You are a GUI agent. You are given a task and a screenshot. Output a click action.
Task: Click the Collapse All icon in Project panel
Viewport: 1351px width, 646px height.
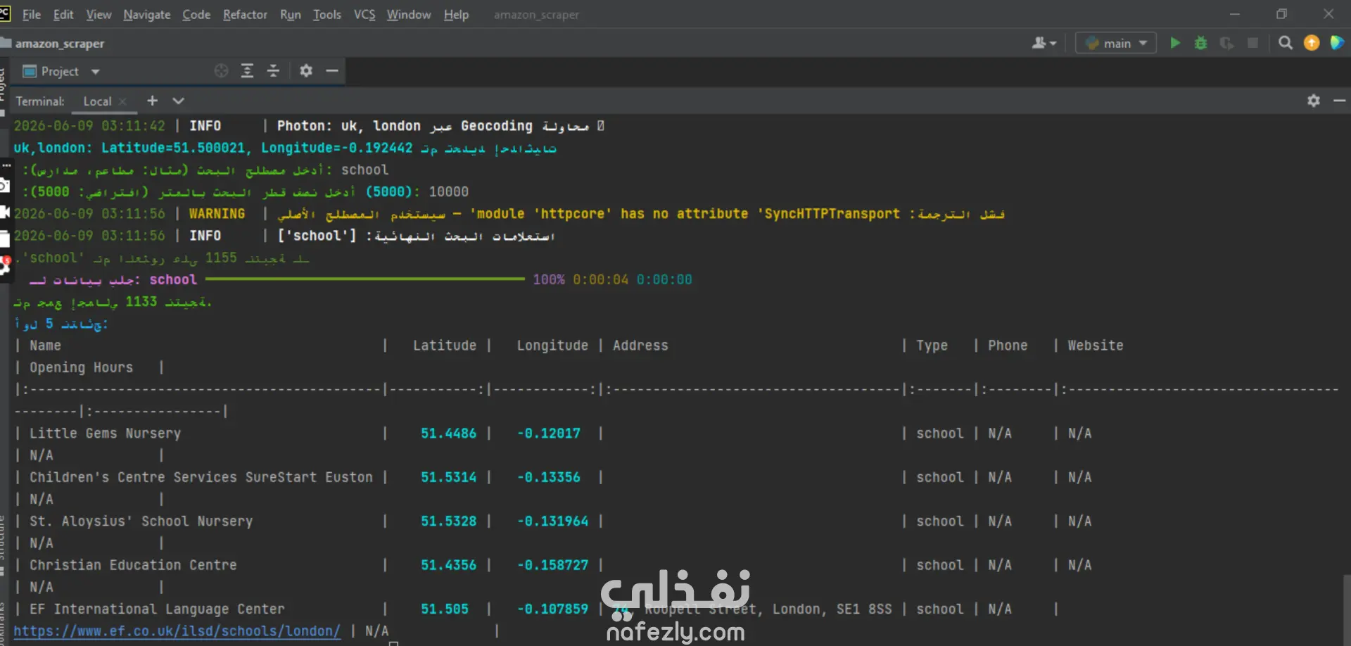click(x=273, y=70)
